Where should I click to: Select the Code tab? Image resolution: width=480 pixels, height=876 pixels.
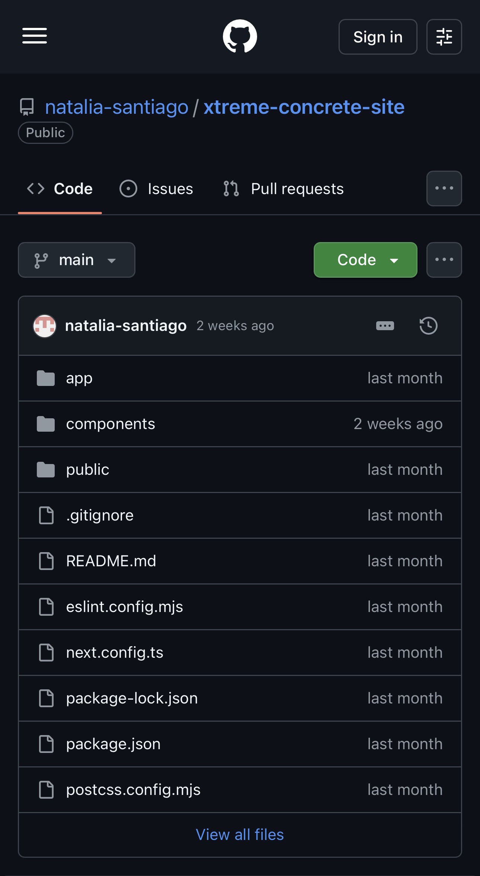click(60, 189)
